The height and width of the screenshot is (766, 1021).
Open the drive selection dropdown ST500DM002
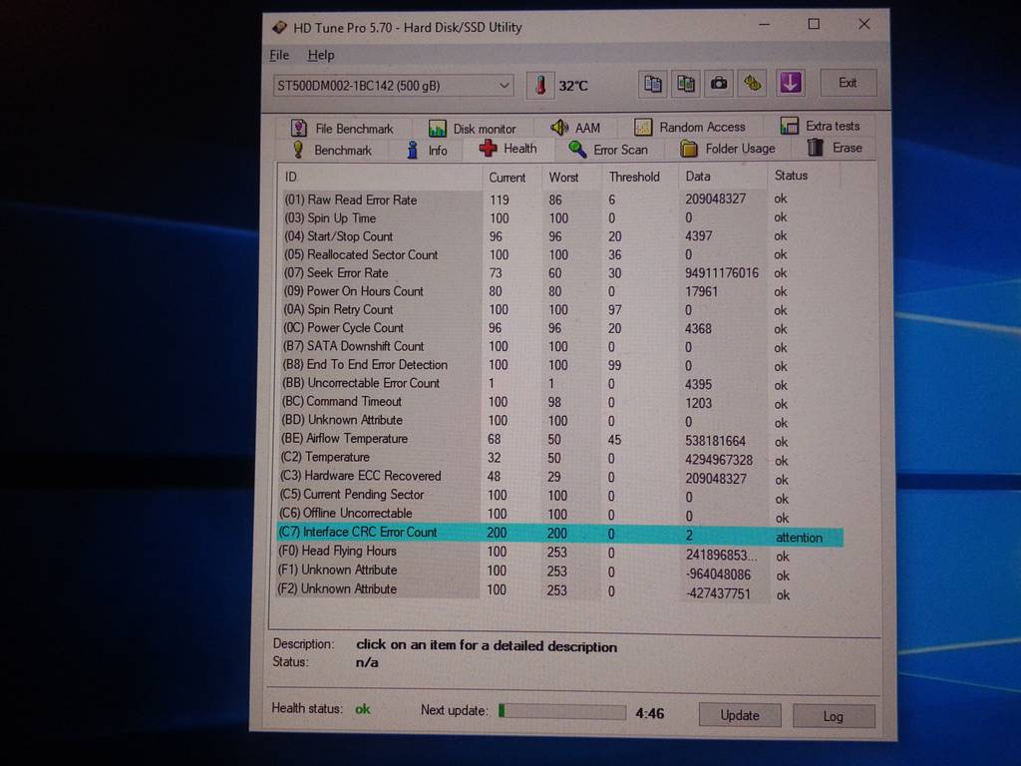(x=393, y=86)
